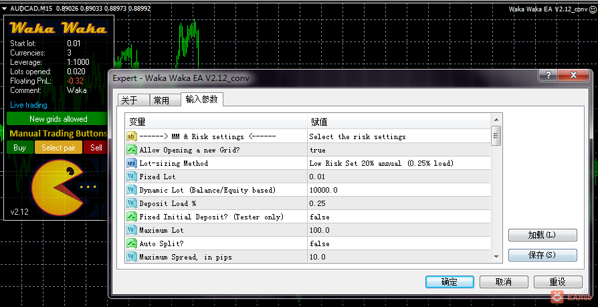Click the icon beside MM & Risk settings row
Screen dimensions: 598x307
(132, 136)
